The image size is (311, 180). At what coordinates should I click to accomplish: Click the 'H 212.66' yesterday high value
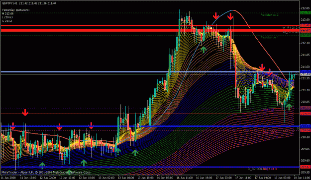tap(8, 13)
